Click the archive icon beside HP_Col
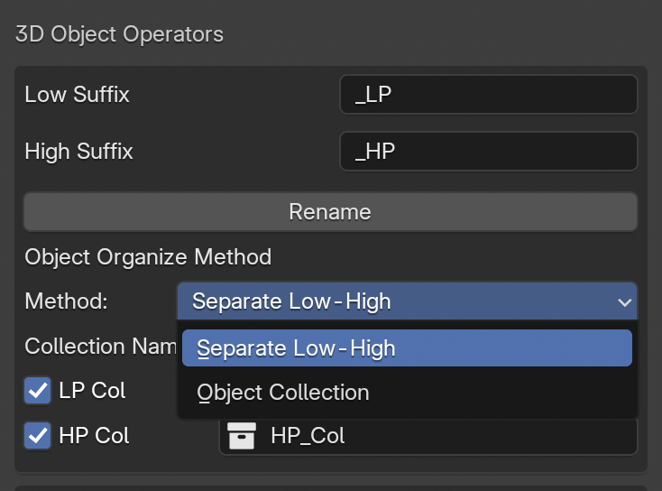The height and width of the screenshot is (491, 662). [x=242, y=436]
